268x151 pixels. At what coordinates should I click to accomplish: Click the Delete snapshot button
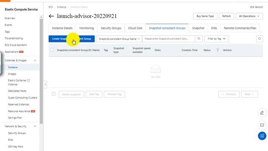[71, 94]
